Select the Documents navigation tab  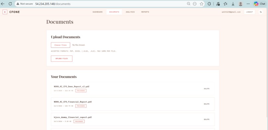(114, 12)
